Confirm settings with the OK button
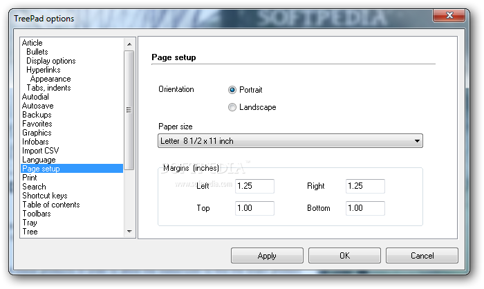 [344, 255]
